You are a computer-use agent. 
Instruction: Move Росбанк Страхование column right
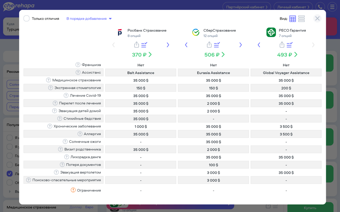coord(168,45)
